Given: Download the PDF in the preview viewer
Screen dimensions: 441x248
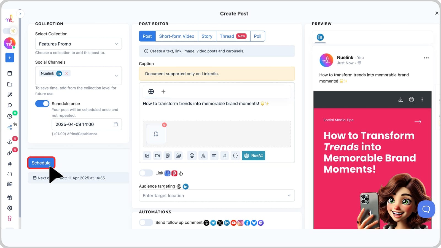Looking at the screenshot, I should tap(401, 99).
